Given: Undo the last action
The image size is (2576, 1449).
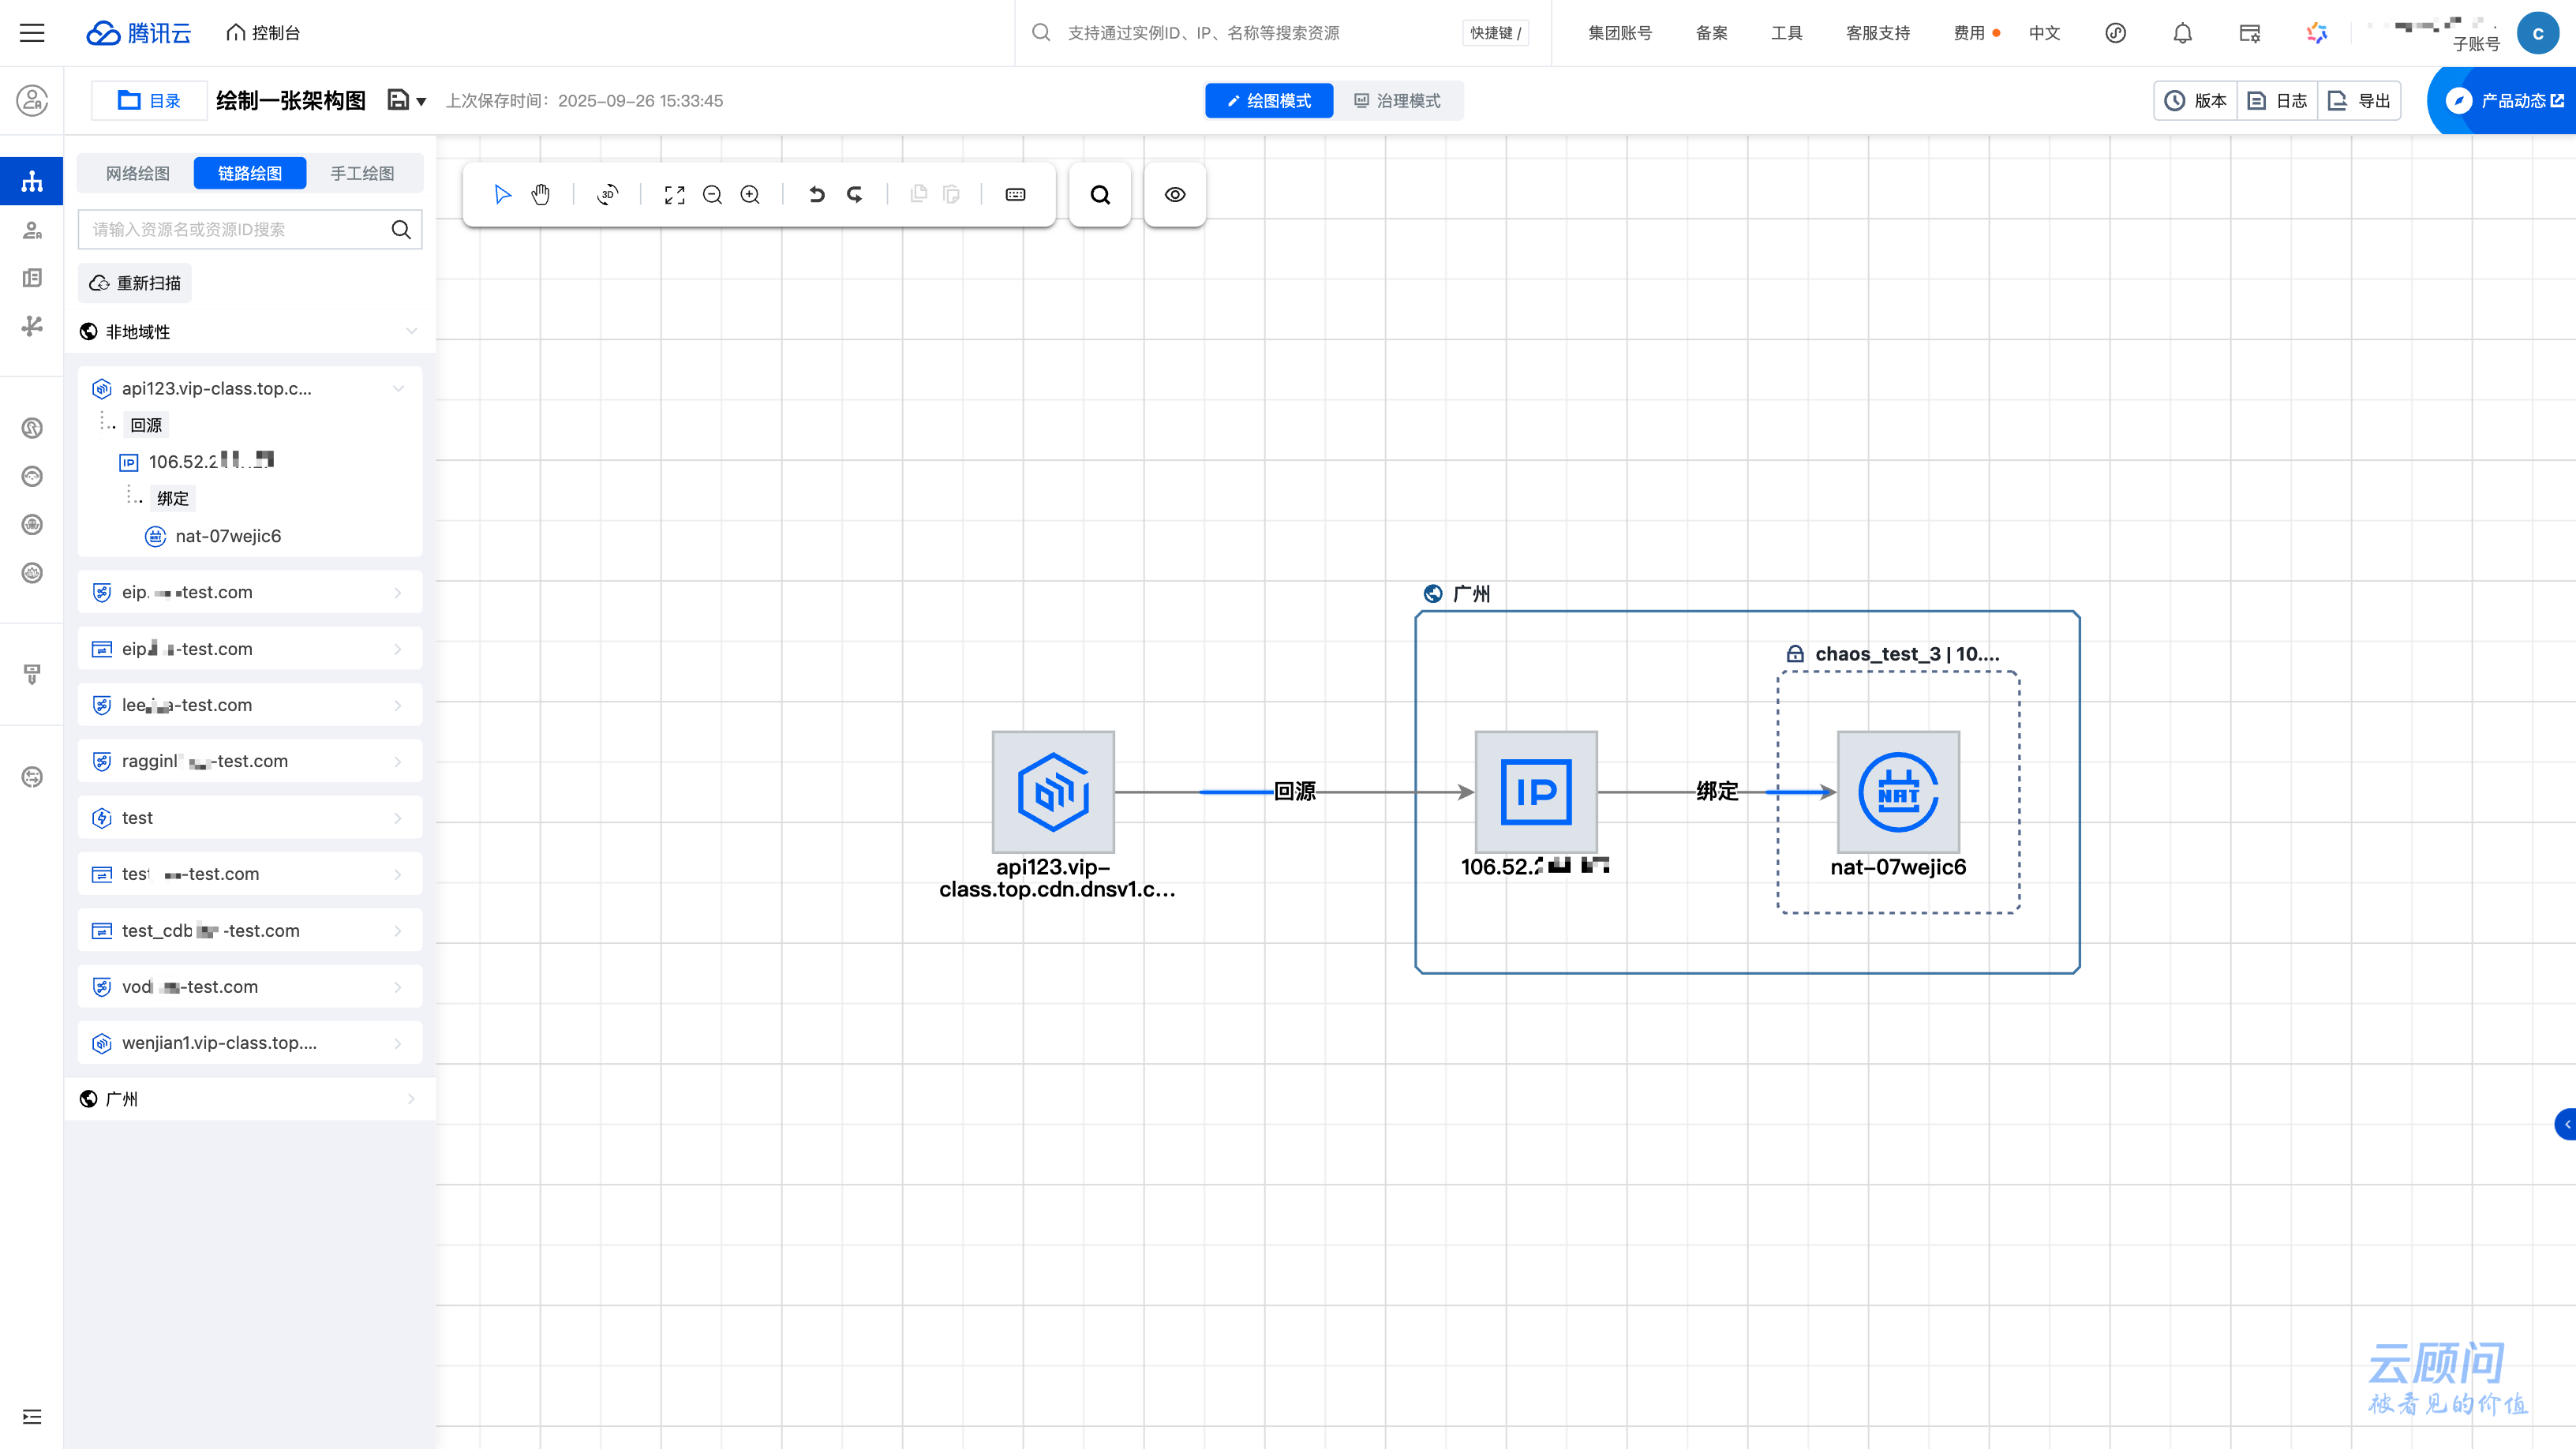Looking at the screenshot, I should click(817, 194).
